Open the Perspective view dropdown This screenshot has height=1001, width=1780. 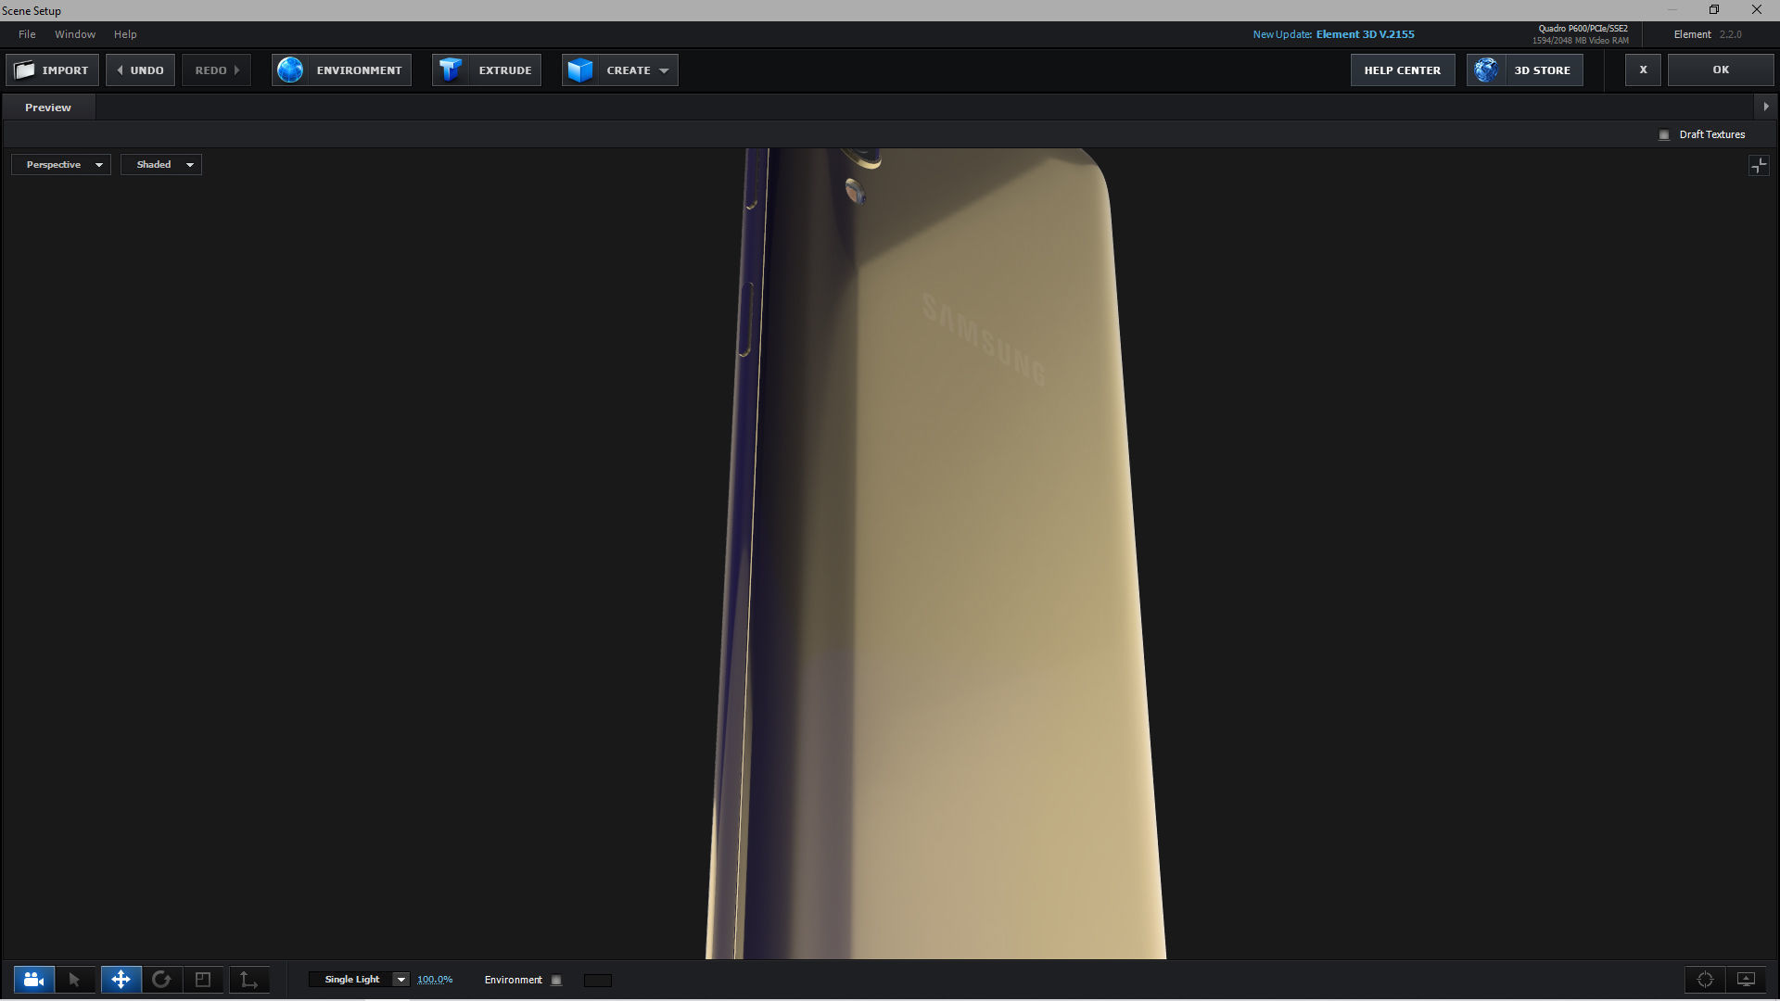point(61,165)
